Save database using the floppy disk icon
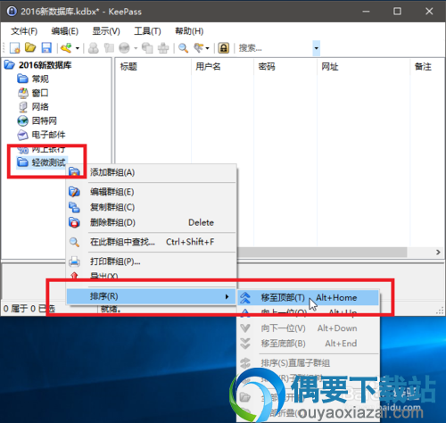The height and width of the screenshot is (423, 446). pos(46,48)
